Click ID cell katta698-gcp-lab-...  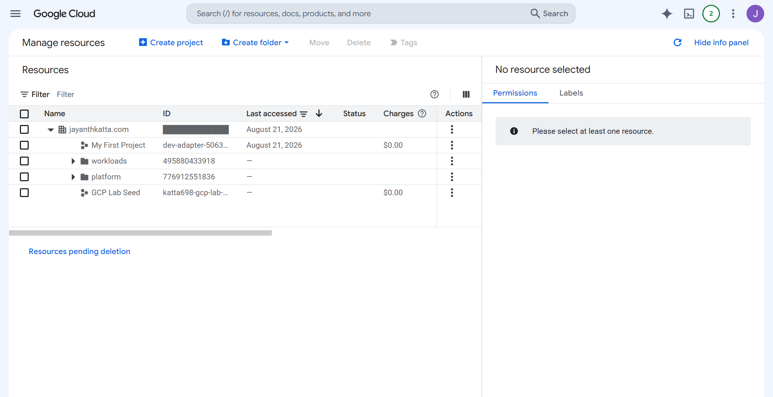[195, 193]
